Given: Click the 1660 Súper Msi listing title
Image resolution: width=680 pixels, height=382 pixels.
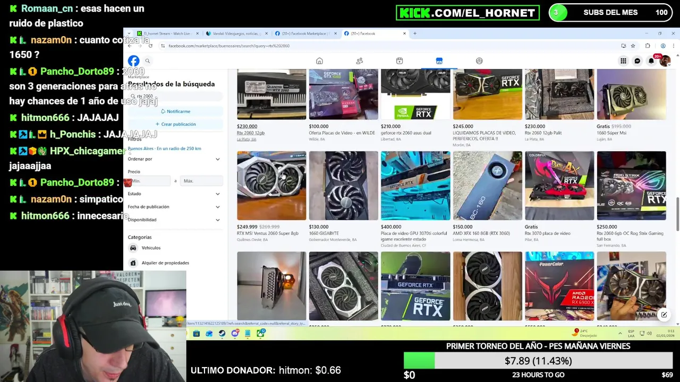Looking at the screenshot, I should coord(612,133).
